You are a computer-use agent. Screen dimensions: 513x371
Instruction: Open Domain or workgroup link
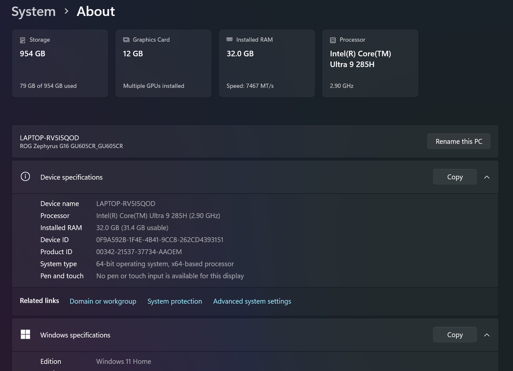103,301
